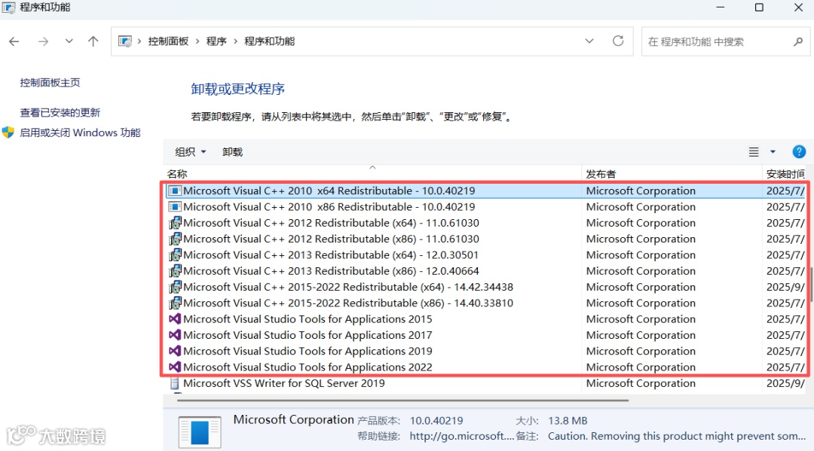Click installer icon of 2012 Redistributable (x86)

(x=175, y=239)
